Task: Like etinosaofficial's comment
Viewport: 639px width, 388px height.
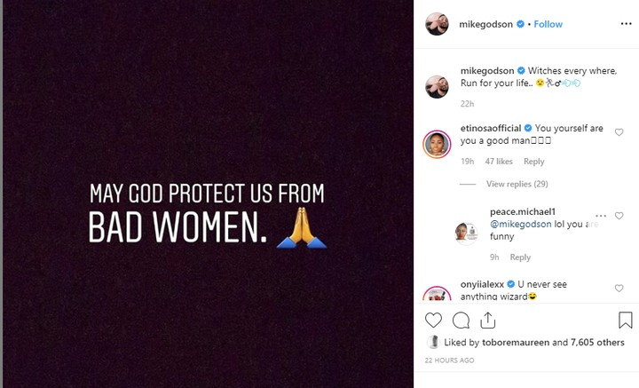Action: (x=619, y=132)
